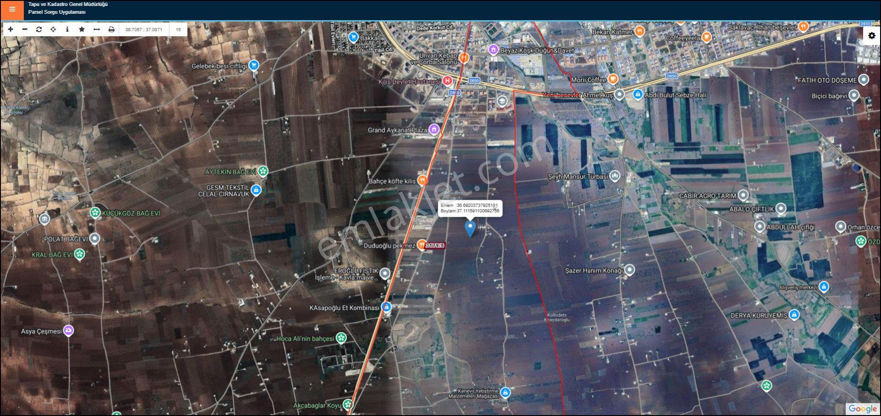
Task: Open the Google logo link
Action: coord(863,409)
